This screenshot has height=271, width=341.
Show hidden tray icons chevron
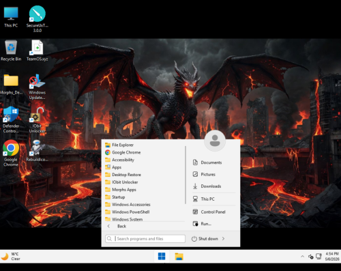pos(302,257)
